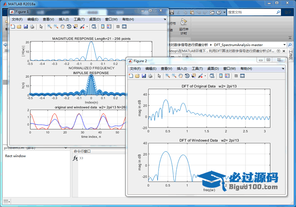
Task: Click folder search magnifier beside path bar
Action: click(x=290, y=45)
